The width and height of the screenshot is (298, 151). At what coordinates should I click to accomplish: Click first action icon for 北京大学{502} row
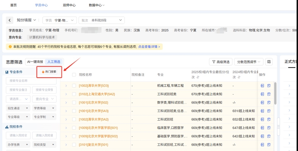262,103
